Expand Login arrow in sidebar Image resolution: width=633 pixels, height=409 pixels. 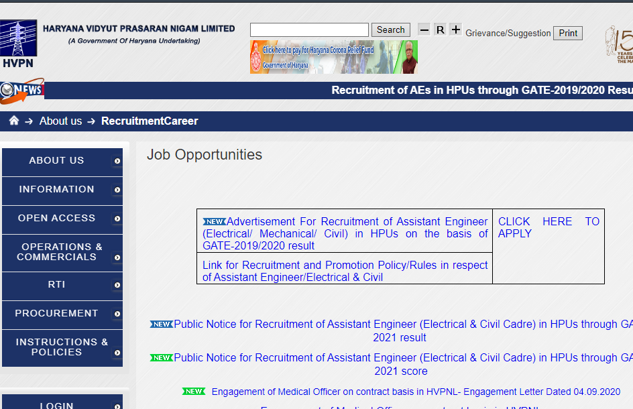click(117, 406)
